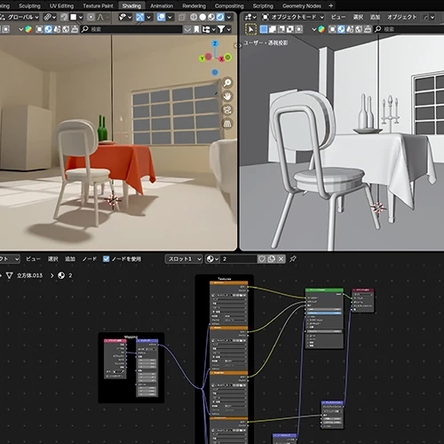
Task: Toggle perspective/orthographic grid button
Action: point(227,123)
